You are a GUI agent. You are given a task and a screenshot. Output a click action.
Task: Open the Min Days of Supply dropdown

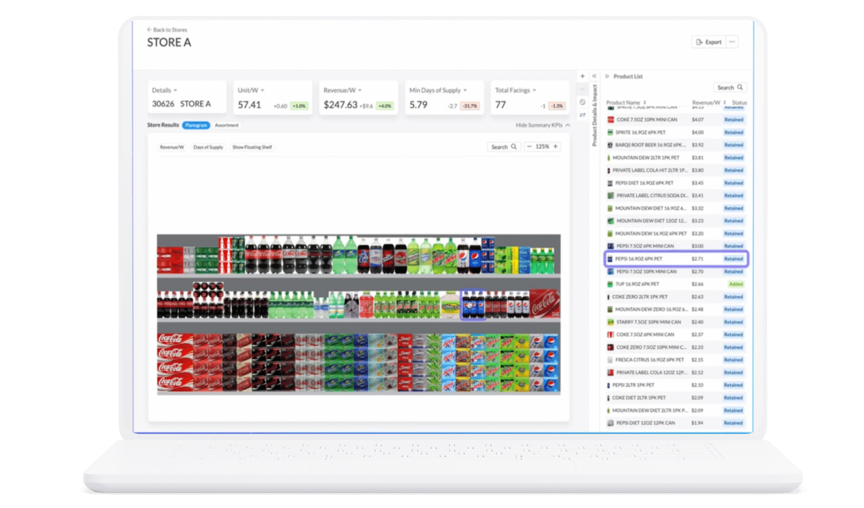(465, 90)
